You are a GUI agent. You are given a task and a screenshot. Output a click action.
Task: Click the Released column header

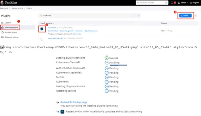[164, 23]
